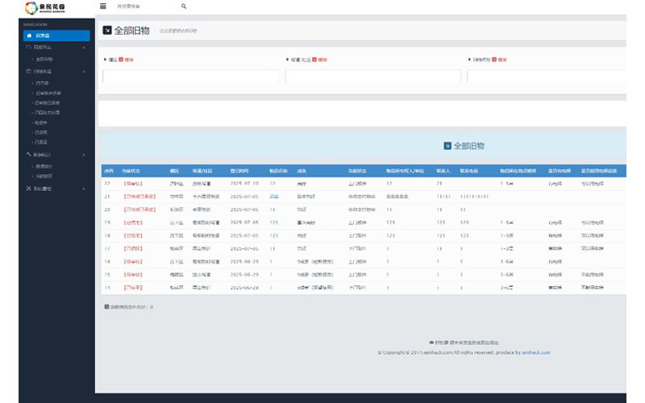Select the highlighted blue sidebar item

[55, 35]
